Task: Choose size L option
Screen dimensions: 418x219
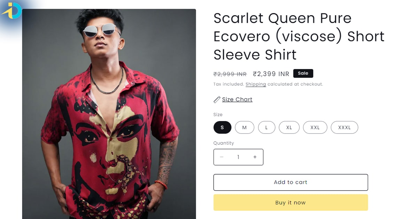Action: [x=266, y=128]
